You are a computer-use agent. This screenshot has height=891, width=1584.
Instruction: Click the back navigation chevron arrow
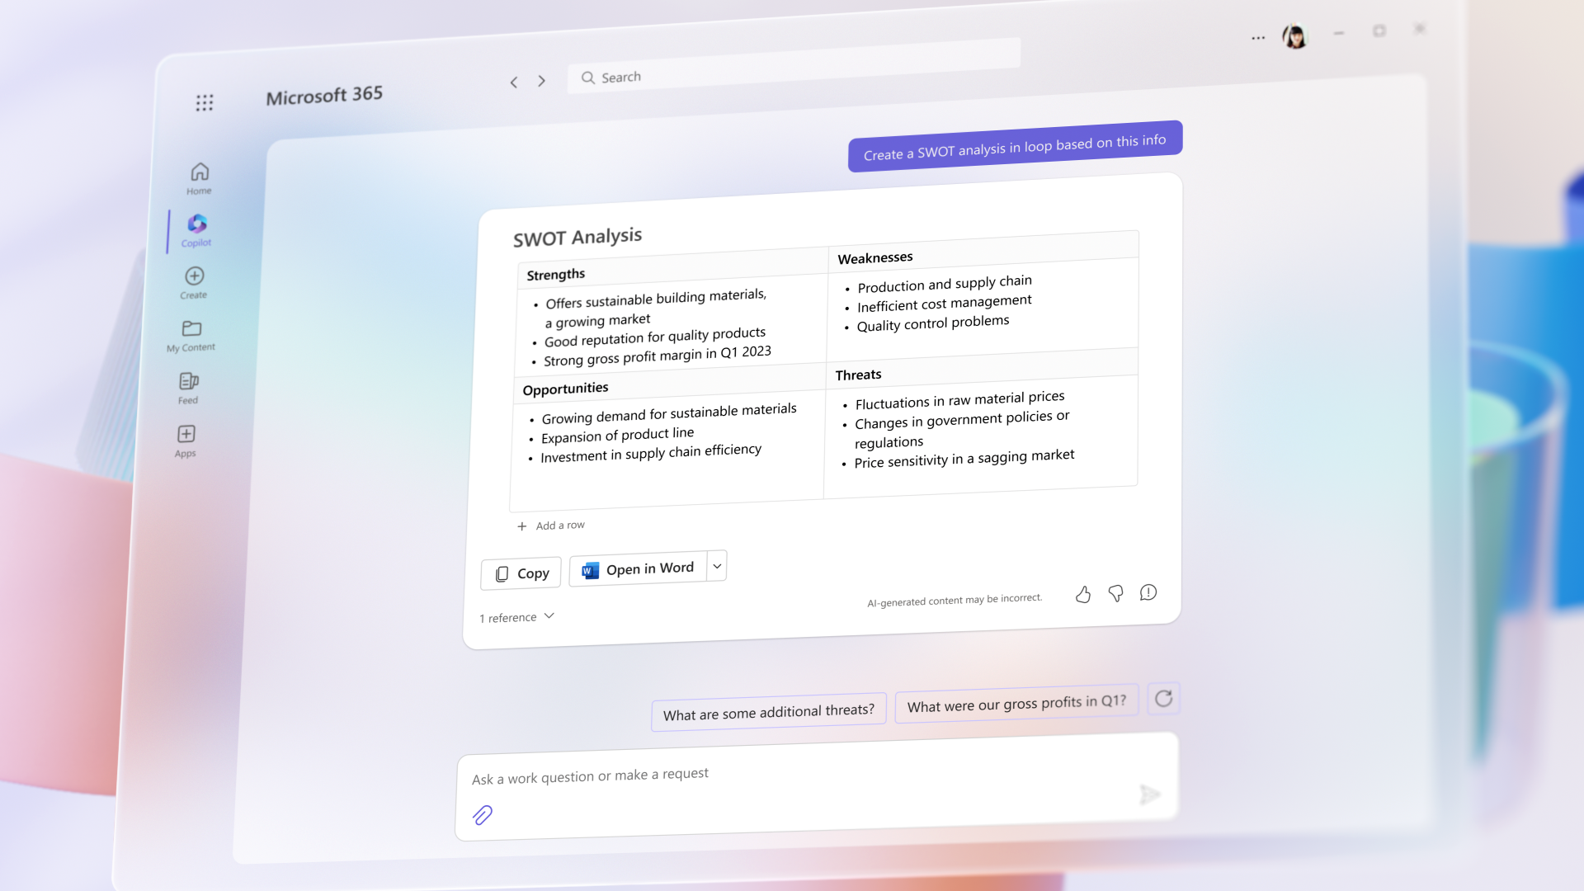tap(513, 79)
